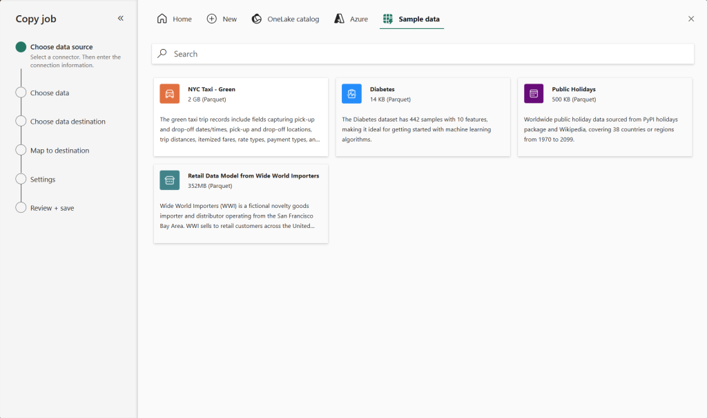This screenshot has height=418, width=707.
Task: Close the data source dialog
Action: [691, 19]
